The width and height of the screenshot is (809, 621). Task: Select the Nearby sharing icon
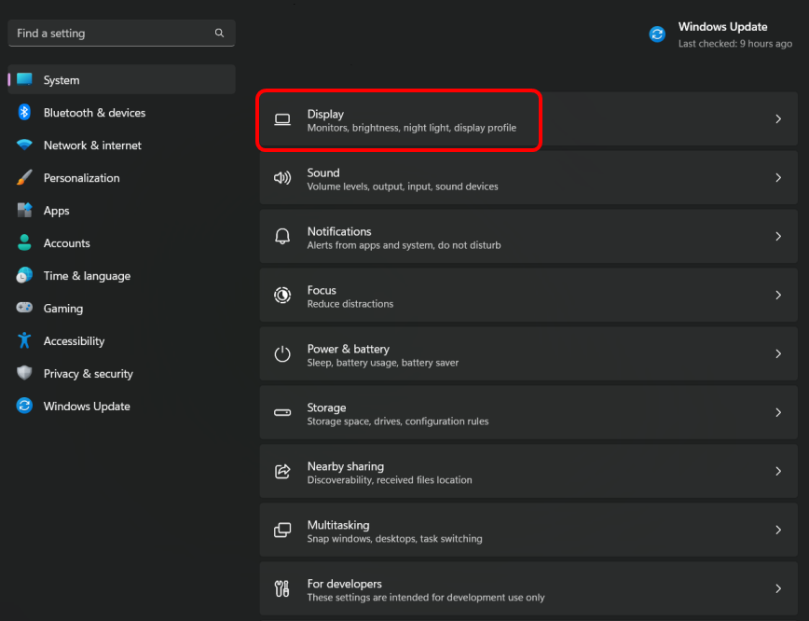pyautogui.click(x=282, y=472)
